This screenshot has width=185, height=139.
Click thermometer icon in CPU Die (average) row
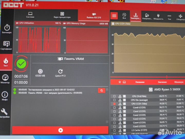pyautogui.click(x=120, y=100)
